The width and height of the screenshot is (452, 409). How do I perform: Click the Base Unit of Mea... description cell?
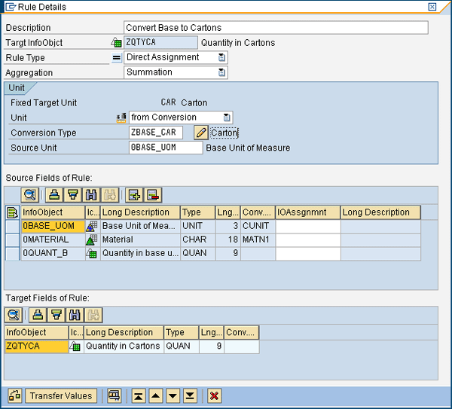point(140,226)
